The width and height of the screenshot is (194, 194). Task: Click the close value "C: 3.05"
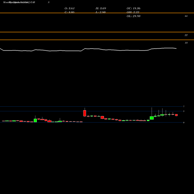[x=69, y=12]
